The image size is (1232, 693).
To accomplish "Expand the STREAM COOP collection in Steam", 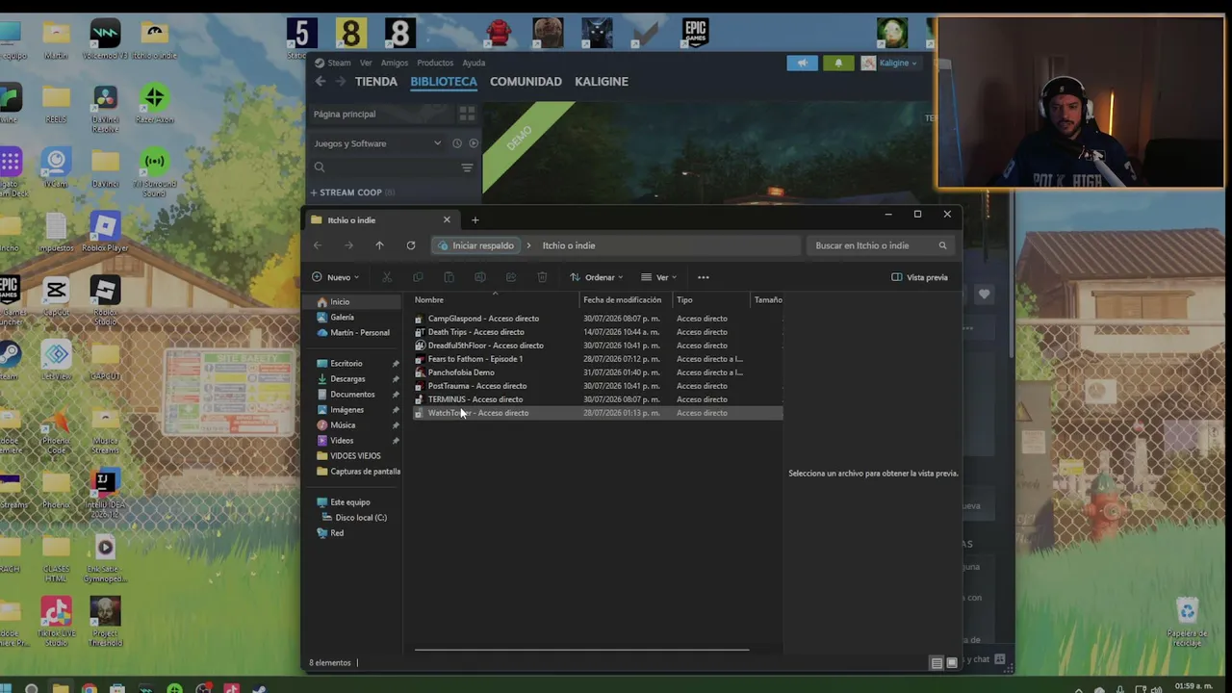I will (314, 192).
